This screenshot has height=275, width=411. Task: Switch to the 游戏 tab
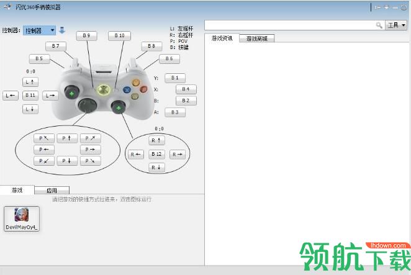click(17, 190)
